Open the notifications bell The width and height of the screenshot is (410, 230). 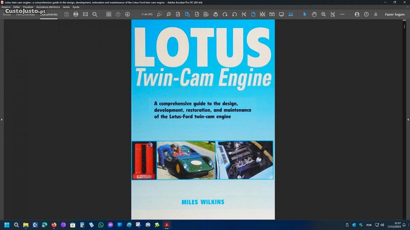click(x=376, y=14)
